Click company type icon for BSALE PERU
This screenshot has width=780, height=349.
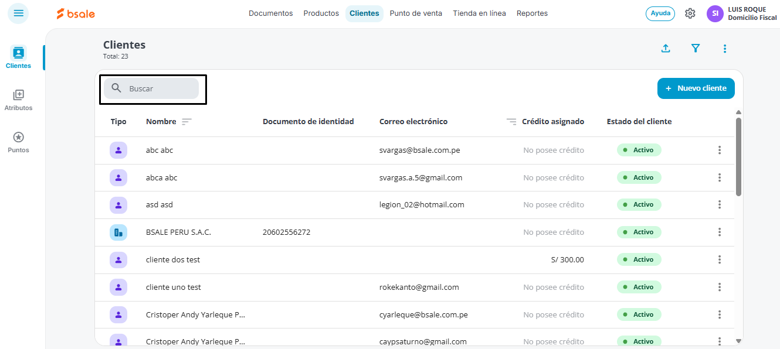[118, 232]
